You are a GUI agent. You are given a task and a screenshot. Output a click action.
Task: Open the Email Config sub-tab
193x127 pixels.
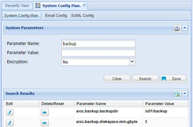click(56, 16)
